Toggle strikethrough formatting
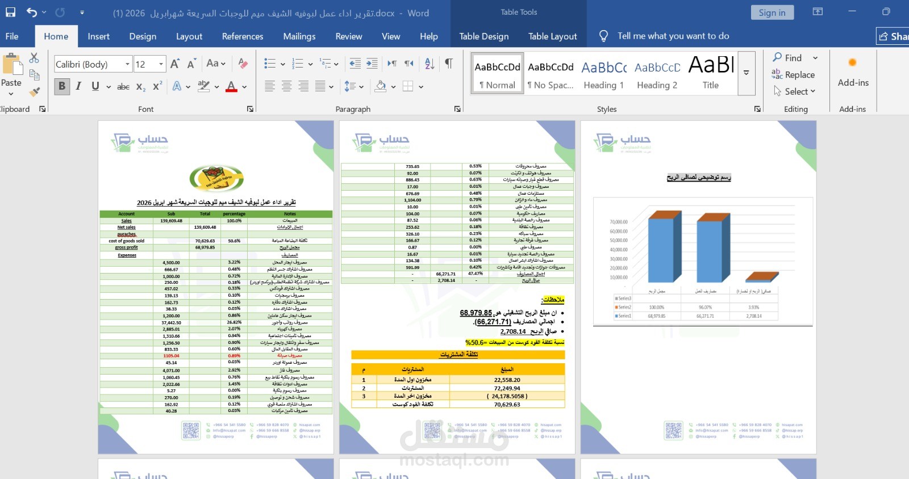 123,86
